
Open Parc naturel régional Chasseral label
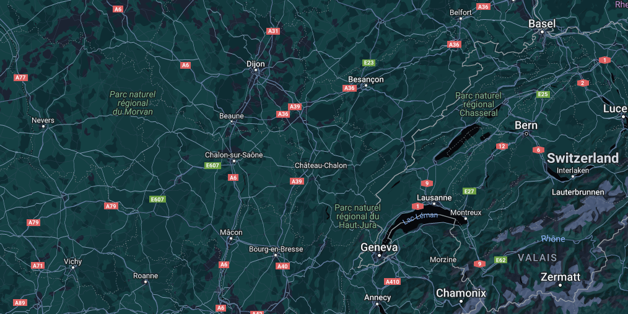[479, 104]
